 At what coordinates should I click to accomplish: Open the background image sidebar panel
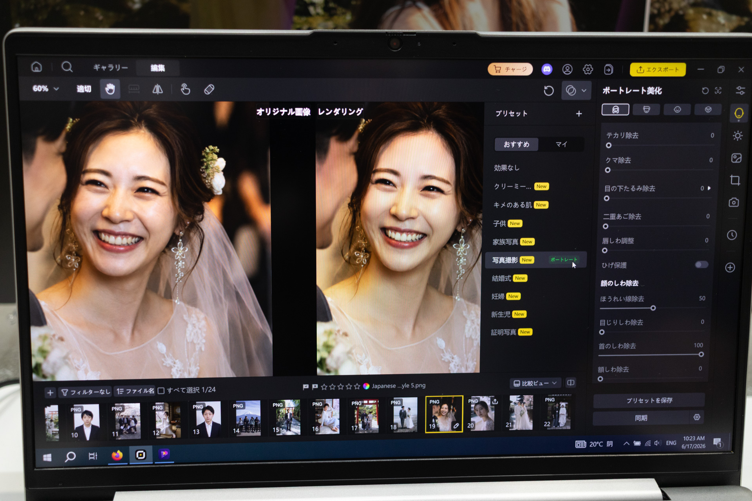click(x=736, y=158)
